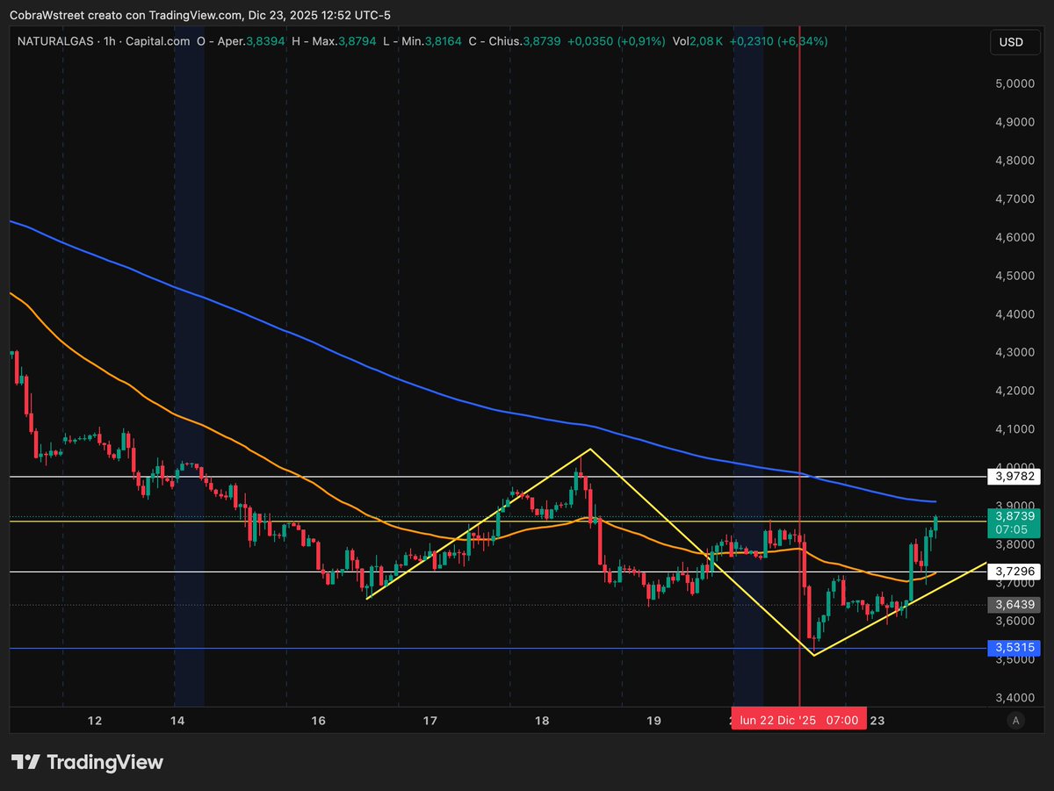Click the 5,0000 price axis label

(1014, 83)
